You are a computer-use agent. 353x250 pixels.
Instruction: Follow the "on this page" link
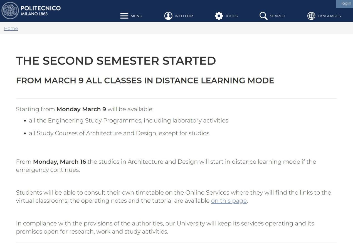coord(229,201)
